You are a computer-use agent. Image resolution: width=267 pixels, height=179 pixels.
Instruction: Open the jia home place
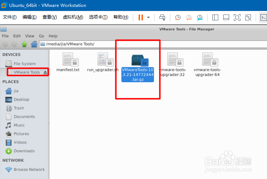[x=24, y=91]
